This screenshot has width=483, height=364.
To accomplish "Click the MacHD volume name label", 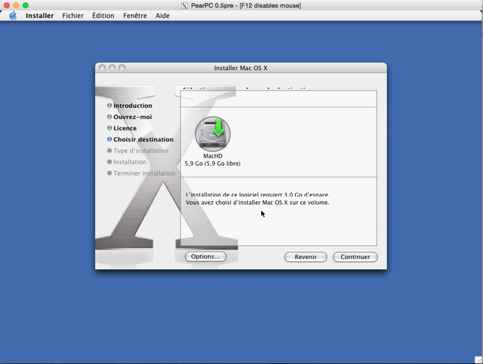I will (213, 156).
